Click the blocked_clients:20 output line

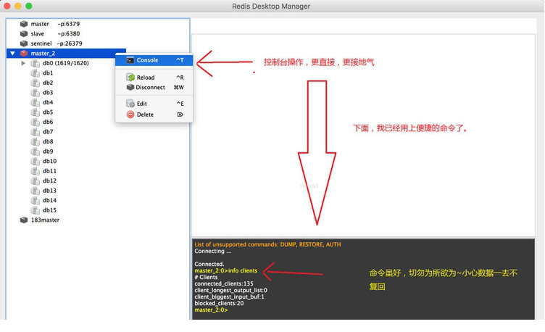219,304
